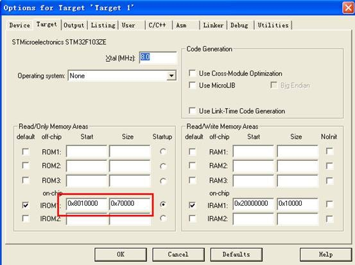The height and width of the screenshot is (265, 355).
Task: Select the Target tab
Action: click(47, 24)
